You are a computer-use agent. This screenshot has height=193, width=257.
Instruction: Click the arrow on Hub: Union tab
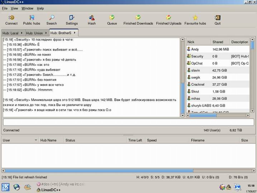[x=46, y=33]
